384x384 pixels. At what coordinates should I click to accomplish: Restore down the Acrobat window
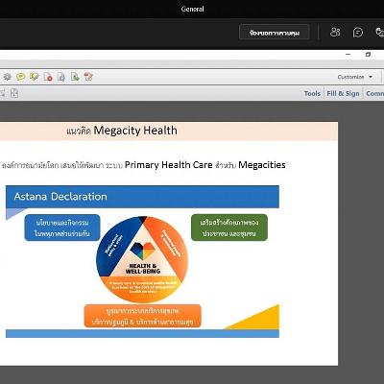(368, 55)
